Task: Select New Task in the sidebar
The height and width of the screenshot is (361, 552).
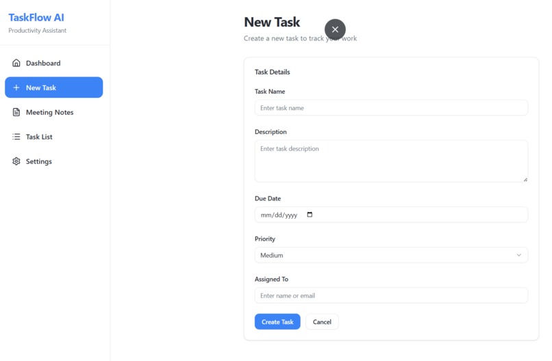Action: click(x=54, y=88)
